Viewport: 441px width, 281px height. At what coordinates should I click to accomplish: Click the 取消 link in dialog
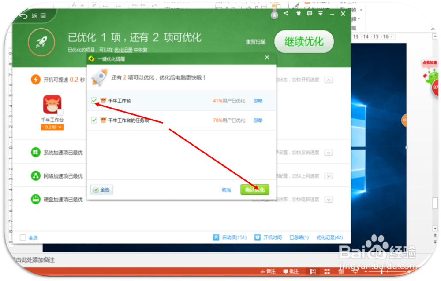point(226,190)
